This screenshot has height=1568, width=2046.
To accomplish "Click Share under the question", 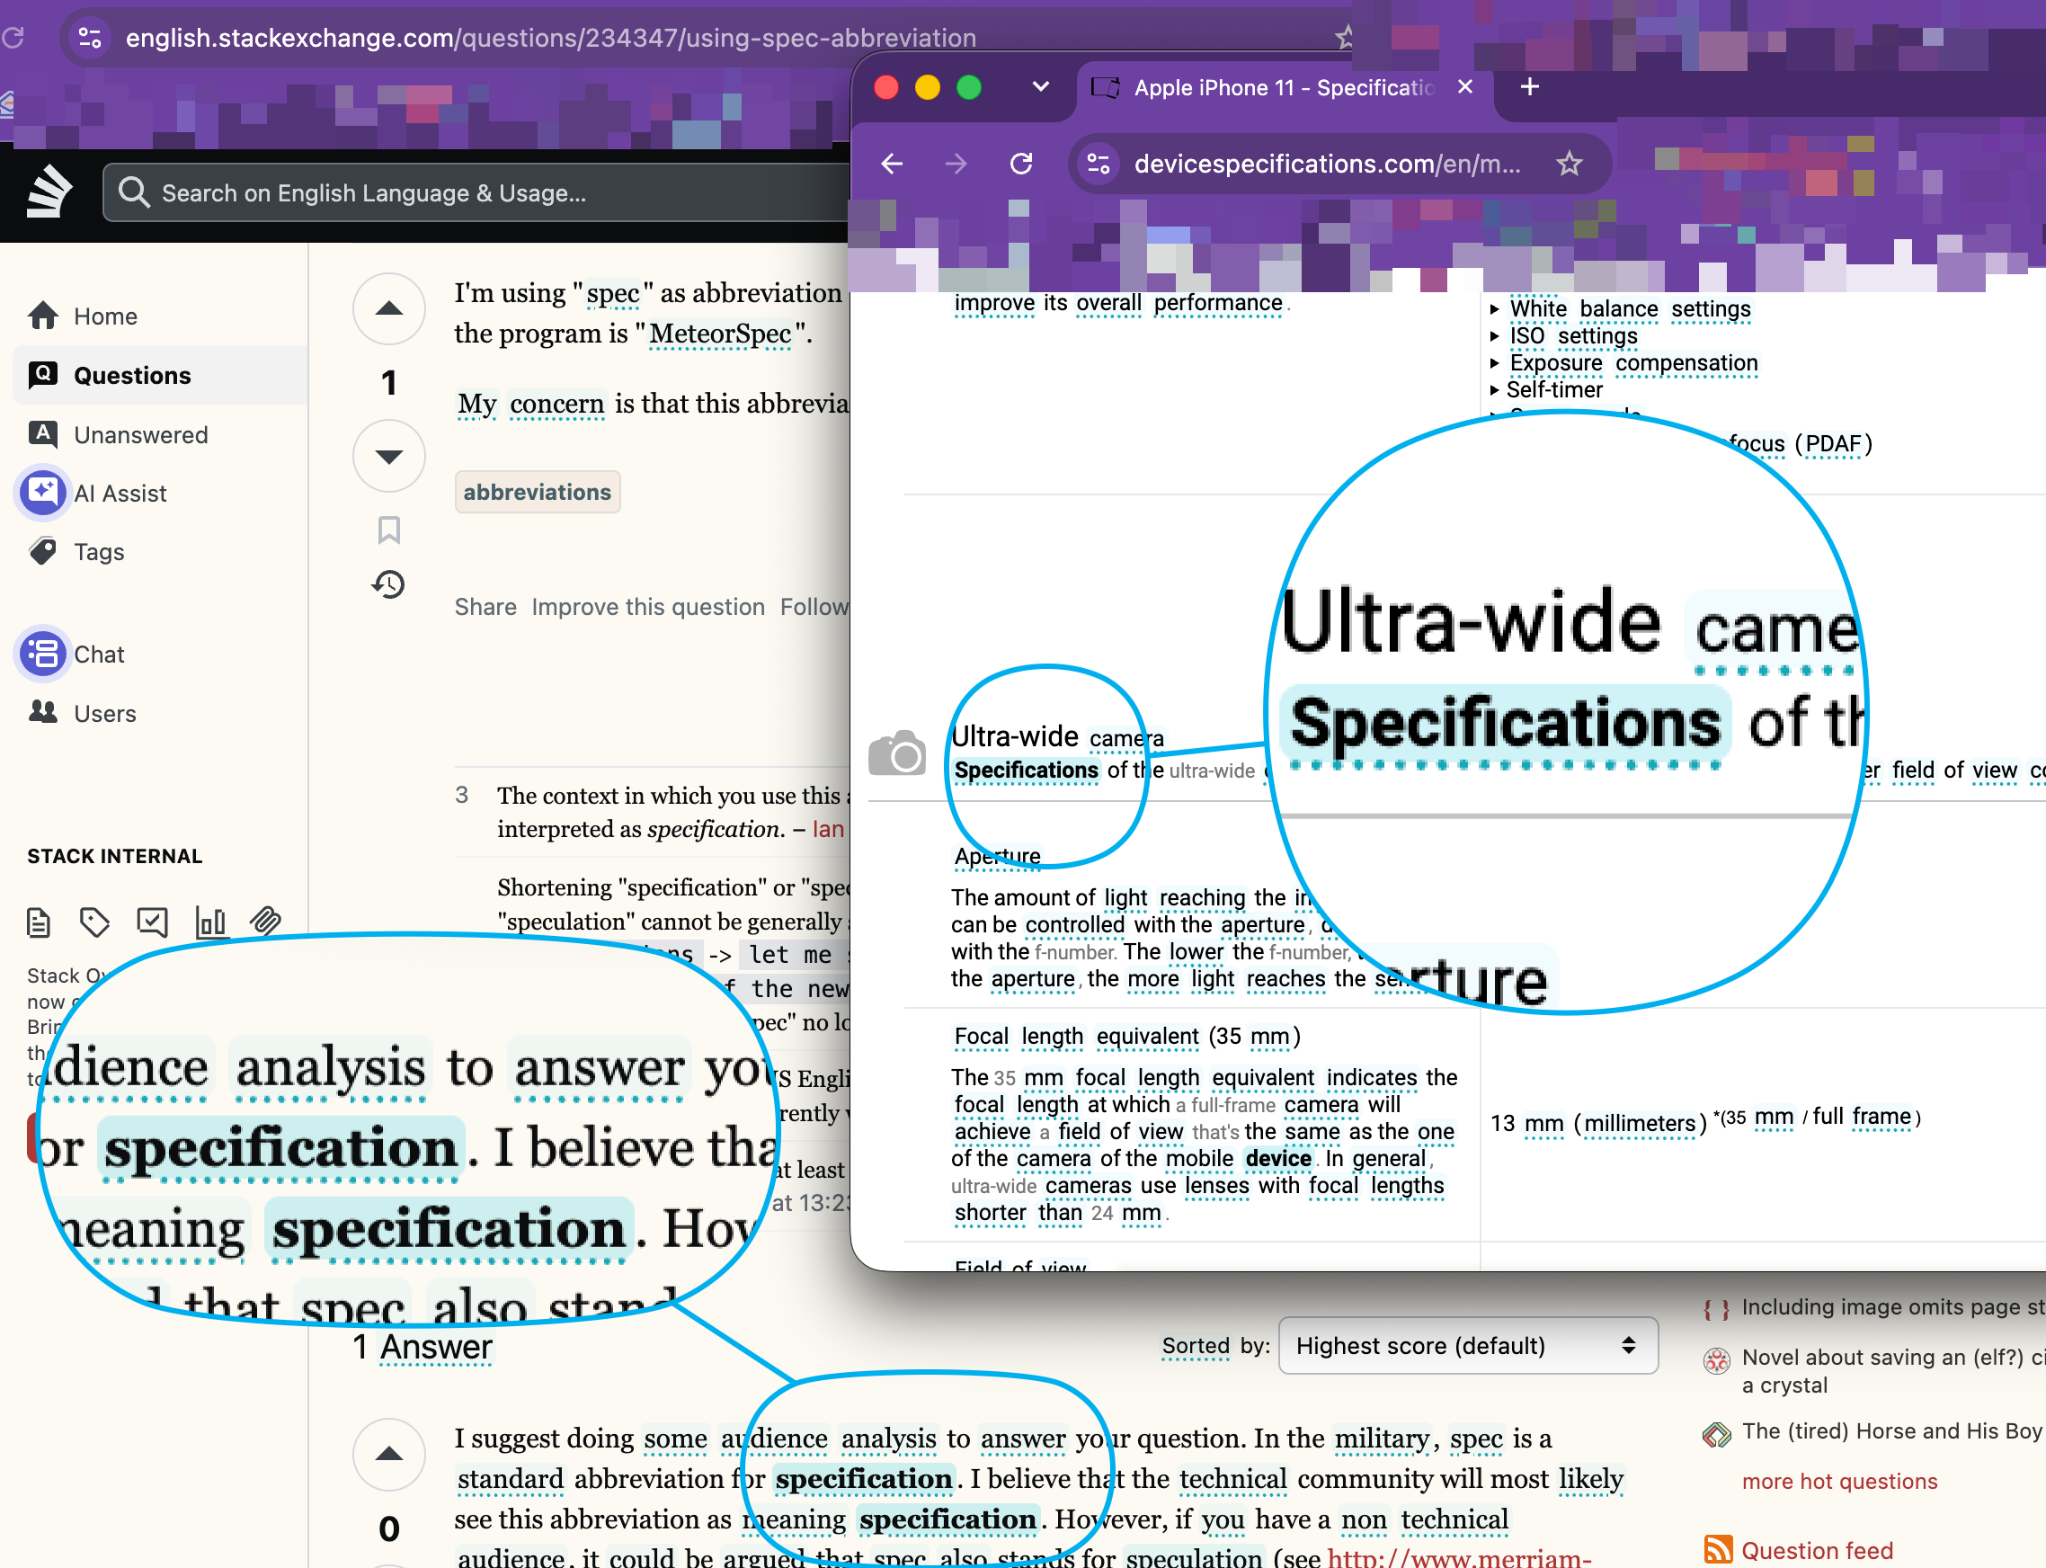I will (485, 607).
